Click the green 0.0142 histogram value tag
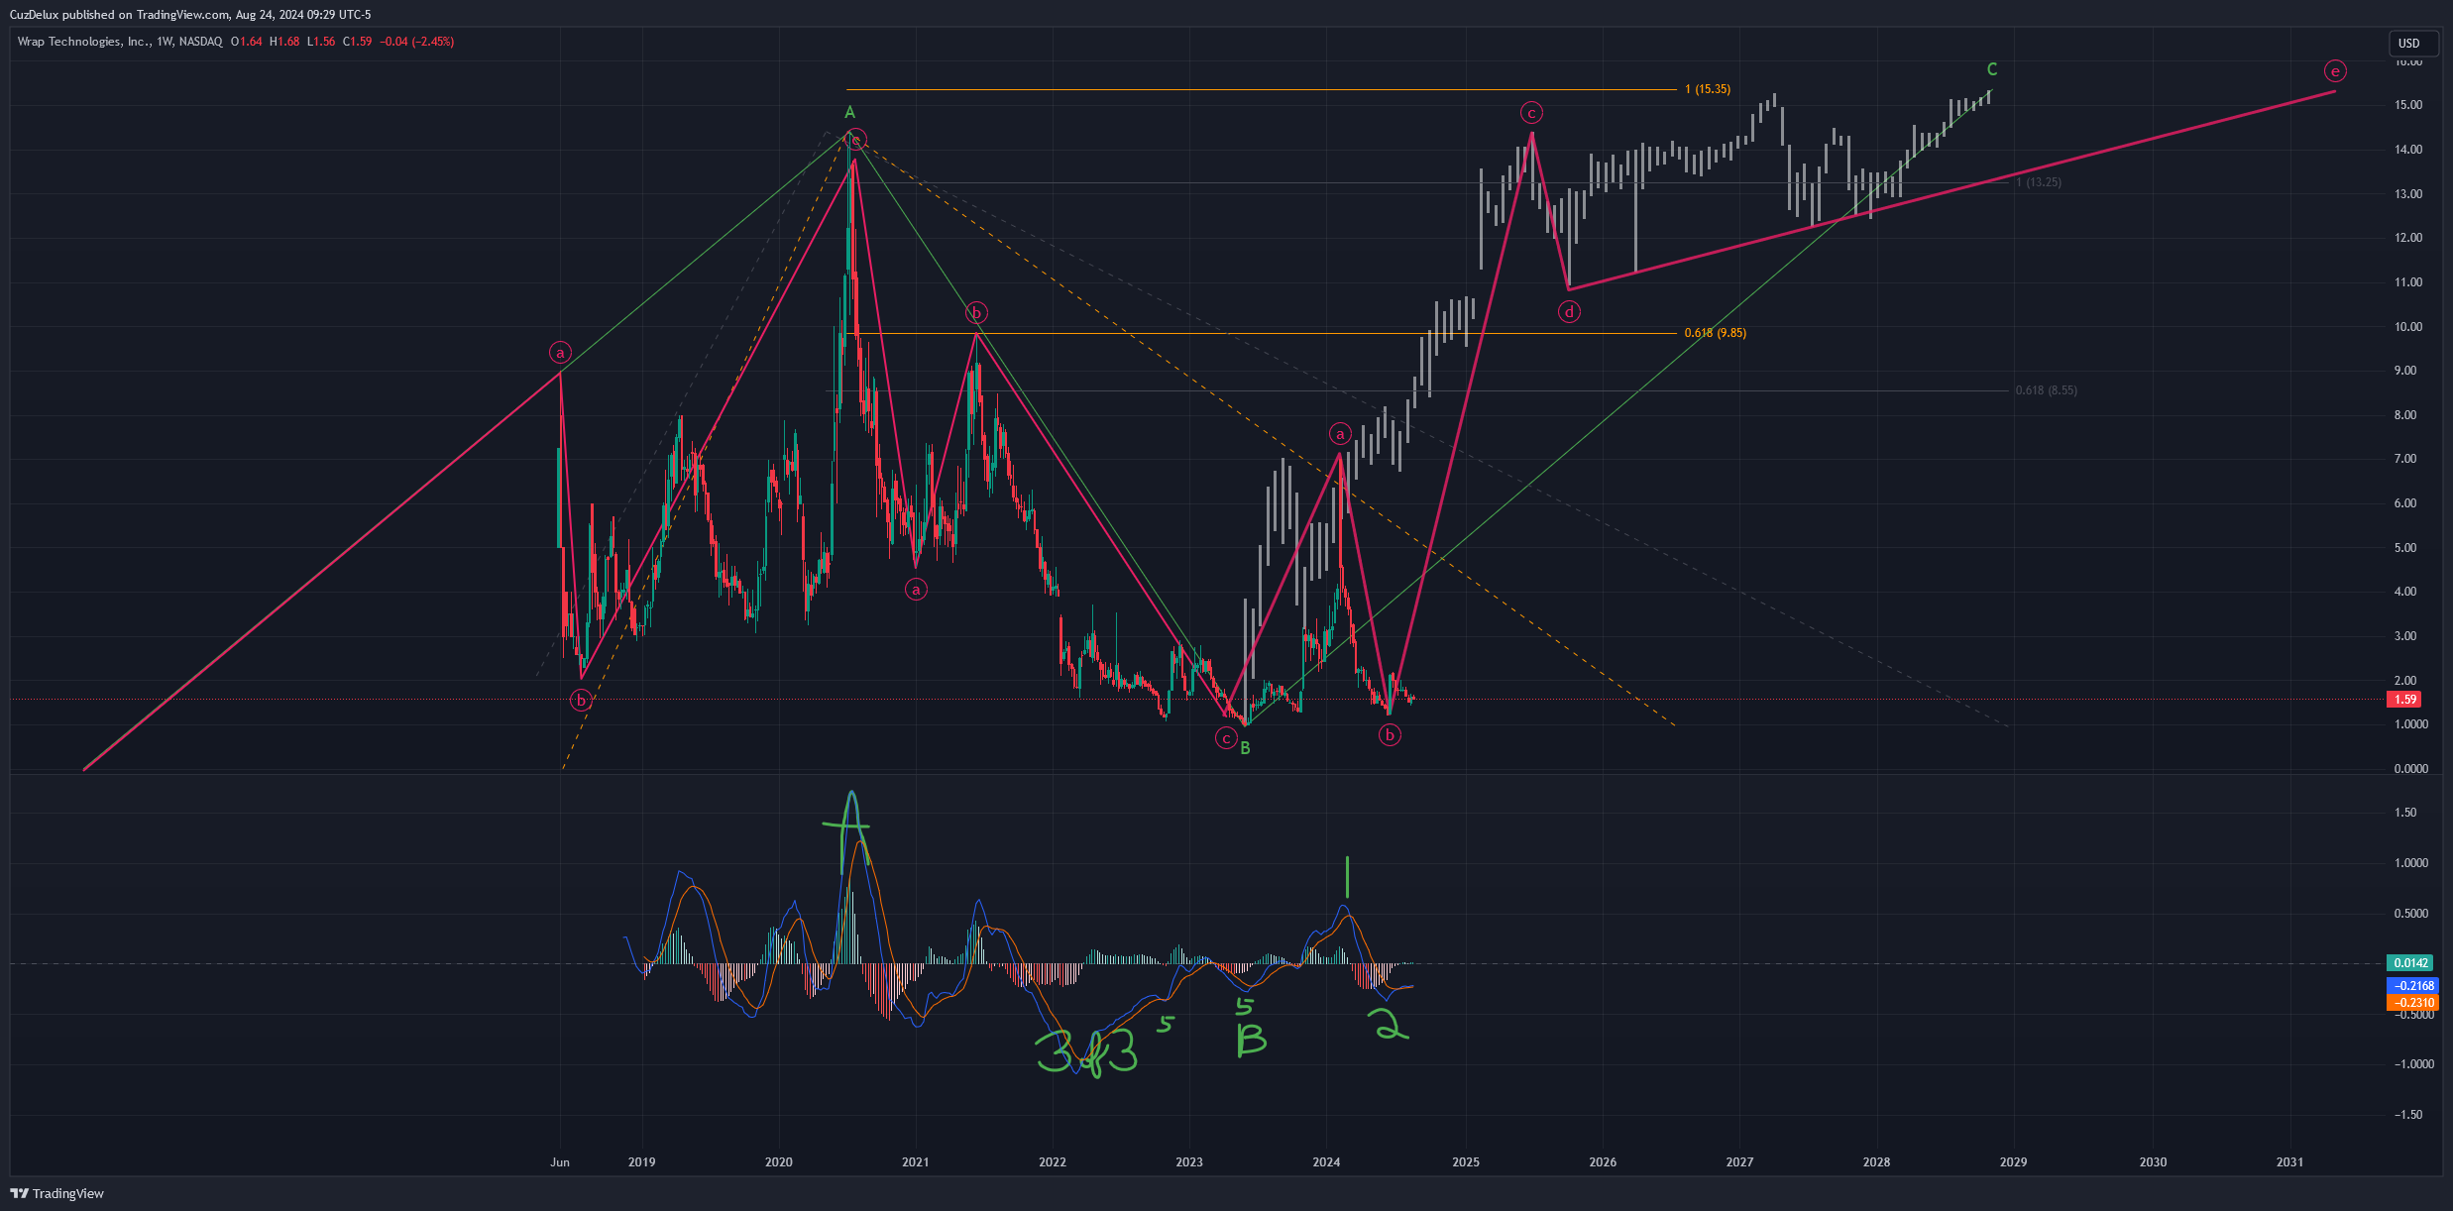Image resolution: width=2453 pixels, height=1211 pixels. [x=2411, y=963]
